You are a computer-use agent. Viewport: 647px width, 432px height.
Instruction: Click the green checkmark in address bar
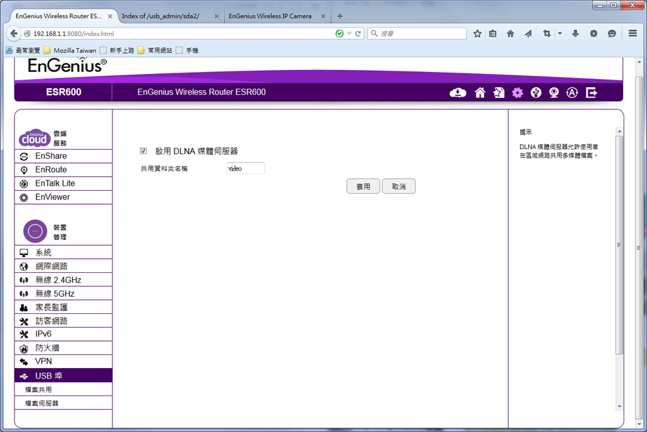(339, 33)
